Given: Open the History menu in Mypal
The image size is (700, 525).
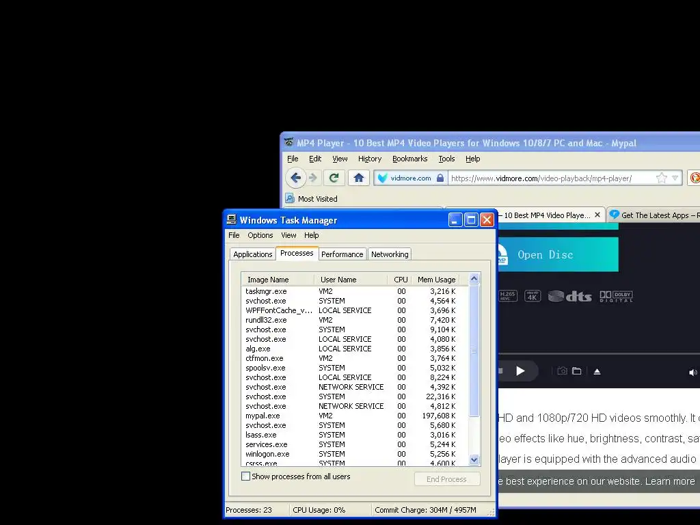Looking at the screenshot, I should tap(370, 159).
